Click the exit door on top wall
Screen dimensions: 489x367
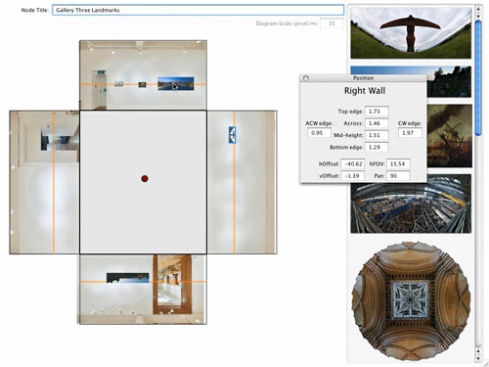[x=99, y=90]
